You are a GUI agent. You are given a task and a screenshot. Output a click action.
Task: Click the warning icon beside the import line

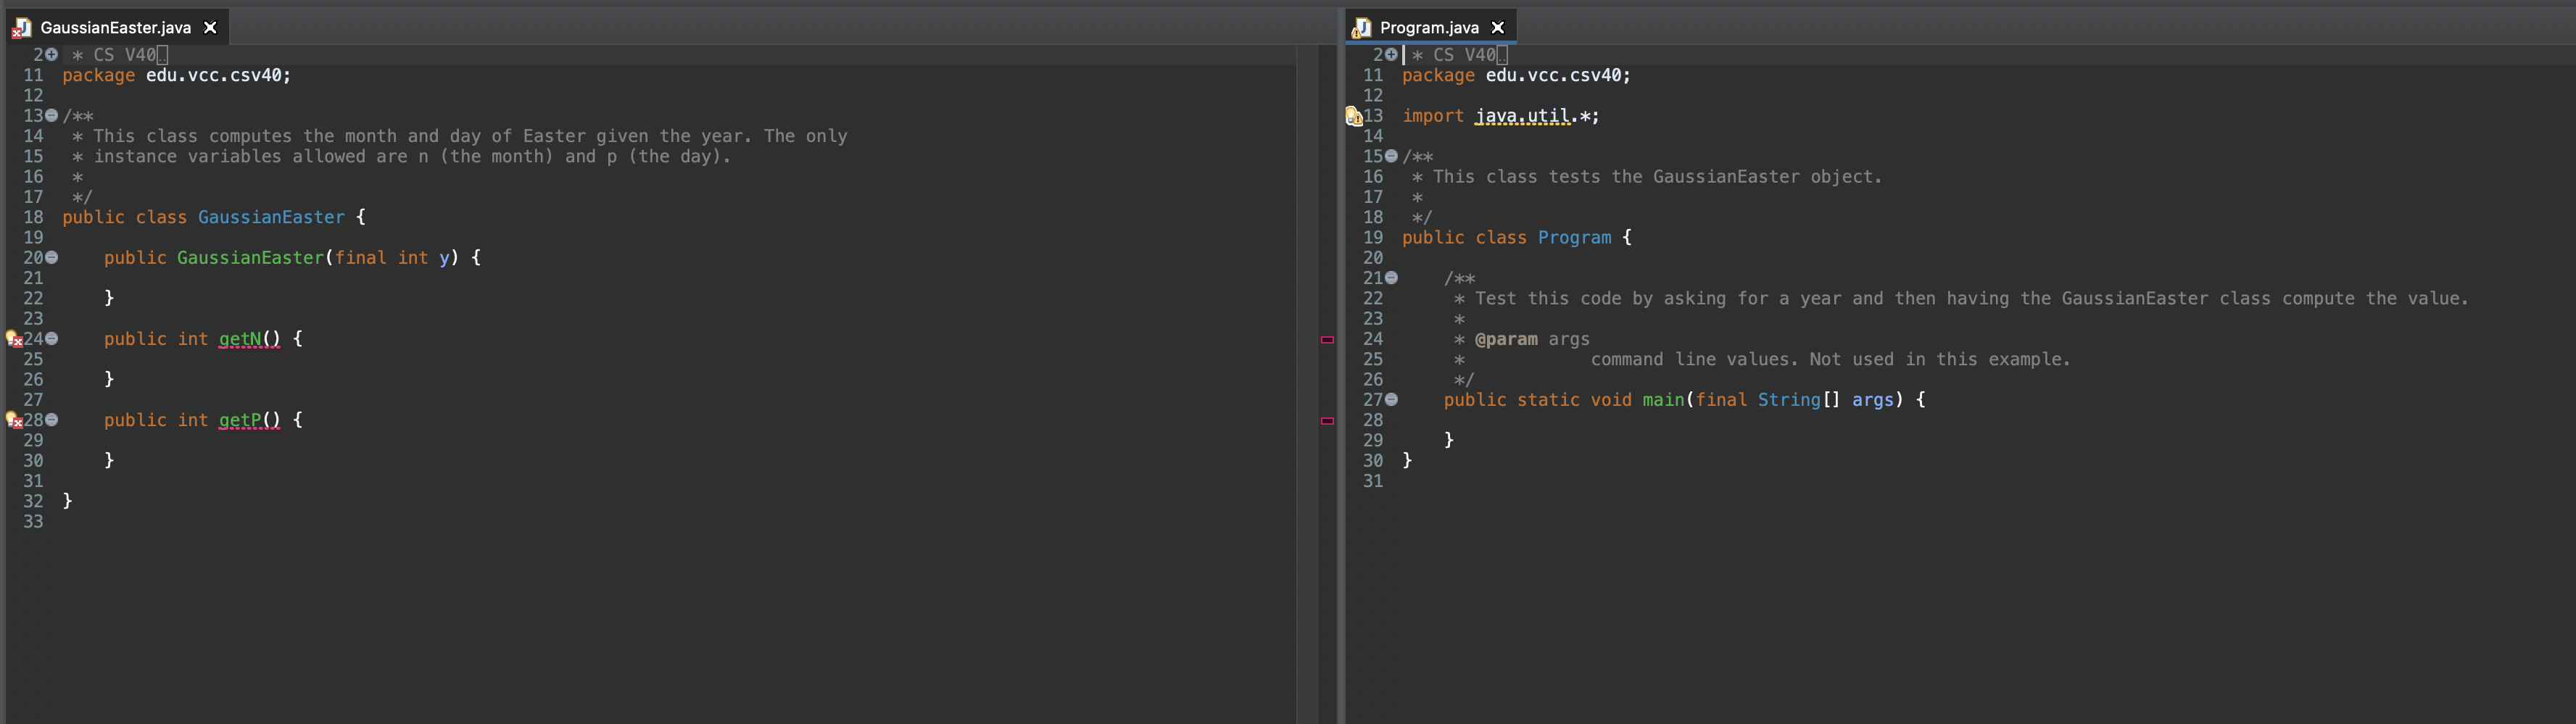click(1354, 116)
